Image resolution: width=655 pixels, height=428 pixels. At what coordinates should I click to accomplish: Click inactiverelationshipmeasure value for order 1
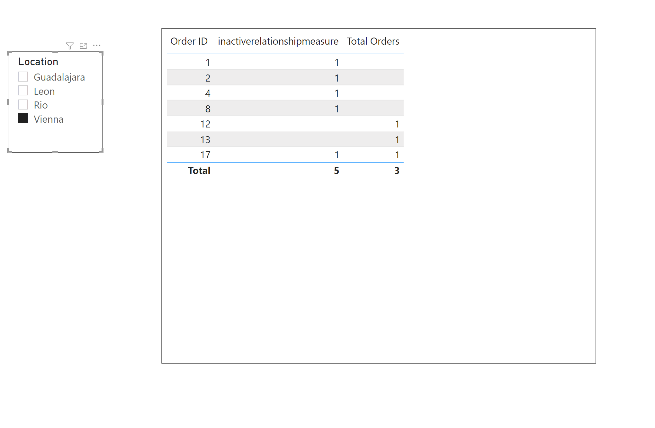click(x=337, y=62)
